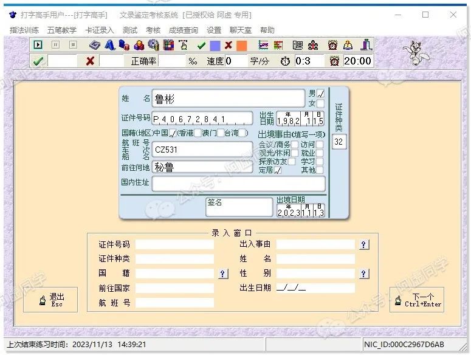Click the 姓名 entry field in 录入窗口
471x355 pixels.
315,258
